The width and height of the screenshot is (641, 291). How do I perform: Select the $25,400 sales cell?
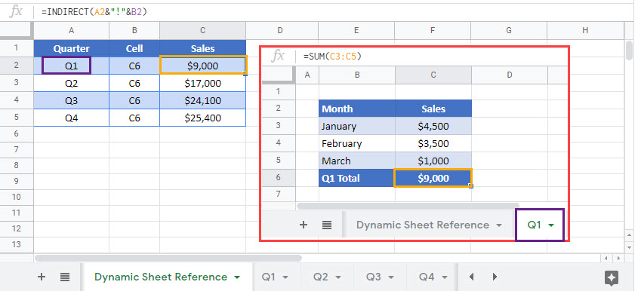pyautogui.click(x=203, y=118)
